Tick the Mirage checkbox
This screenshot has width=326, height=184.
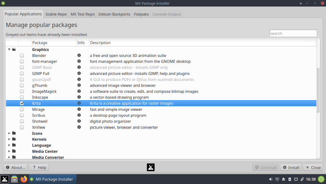(x=22, y=109)
